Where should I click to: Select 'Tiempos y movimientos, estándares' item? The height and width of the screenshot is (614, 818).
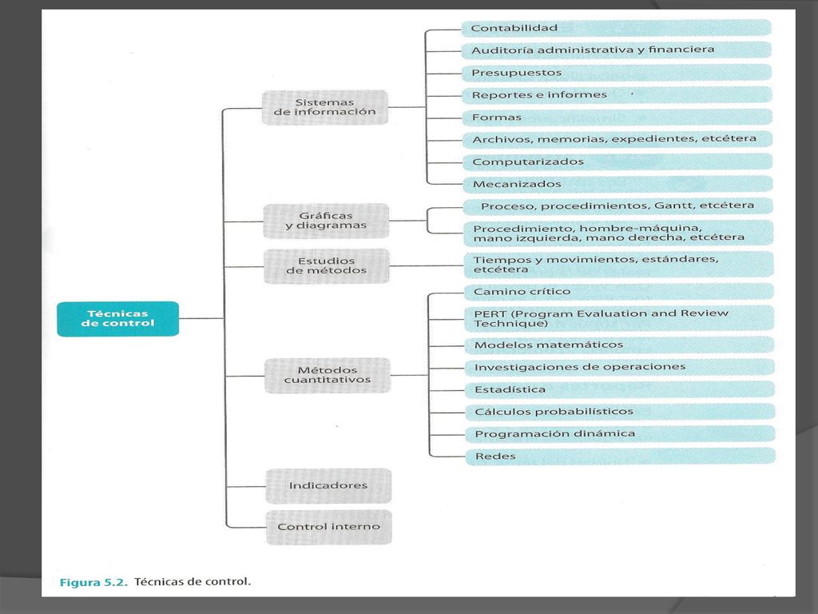(619, 265)
